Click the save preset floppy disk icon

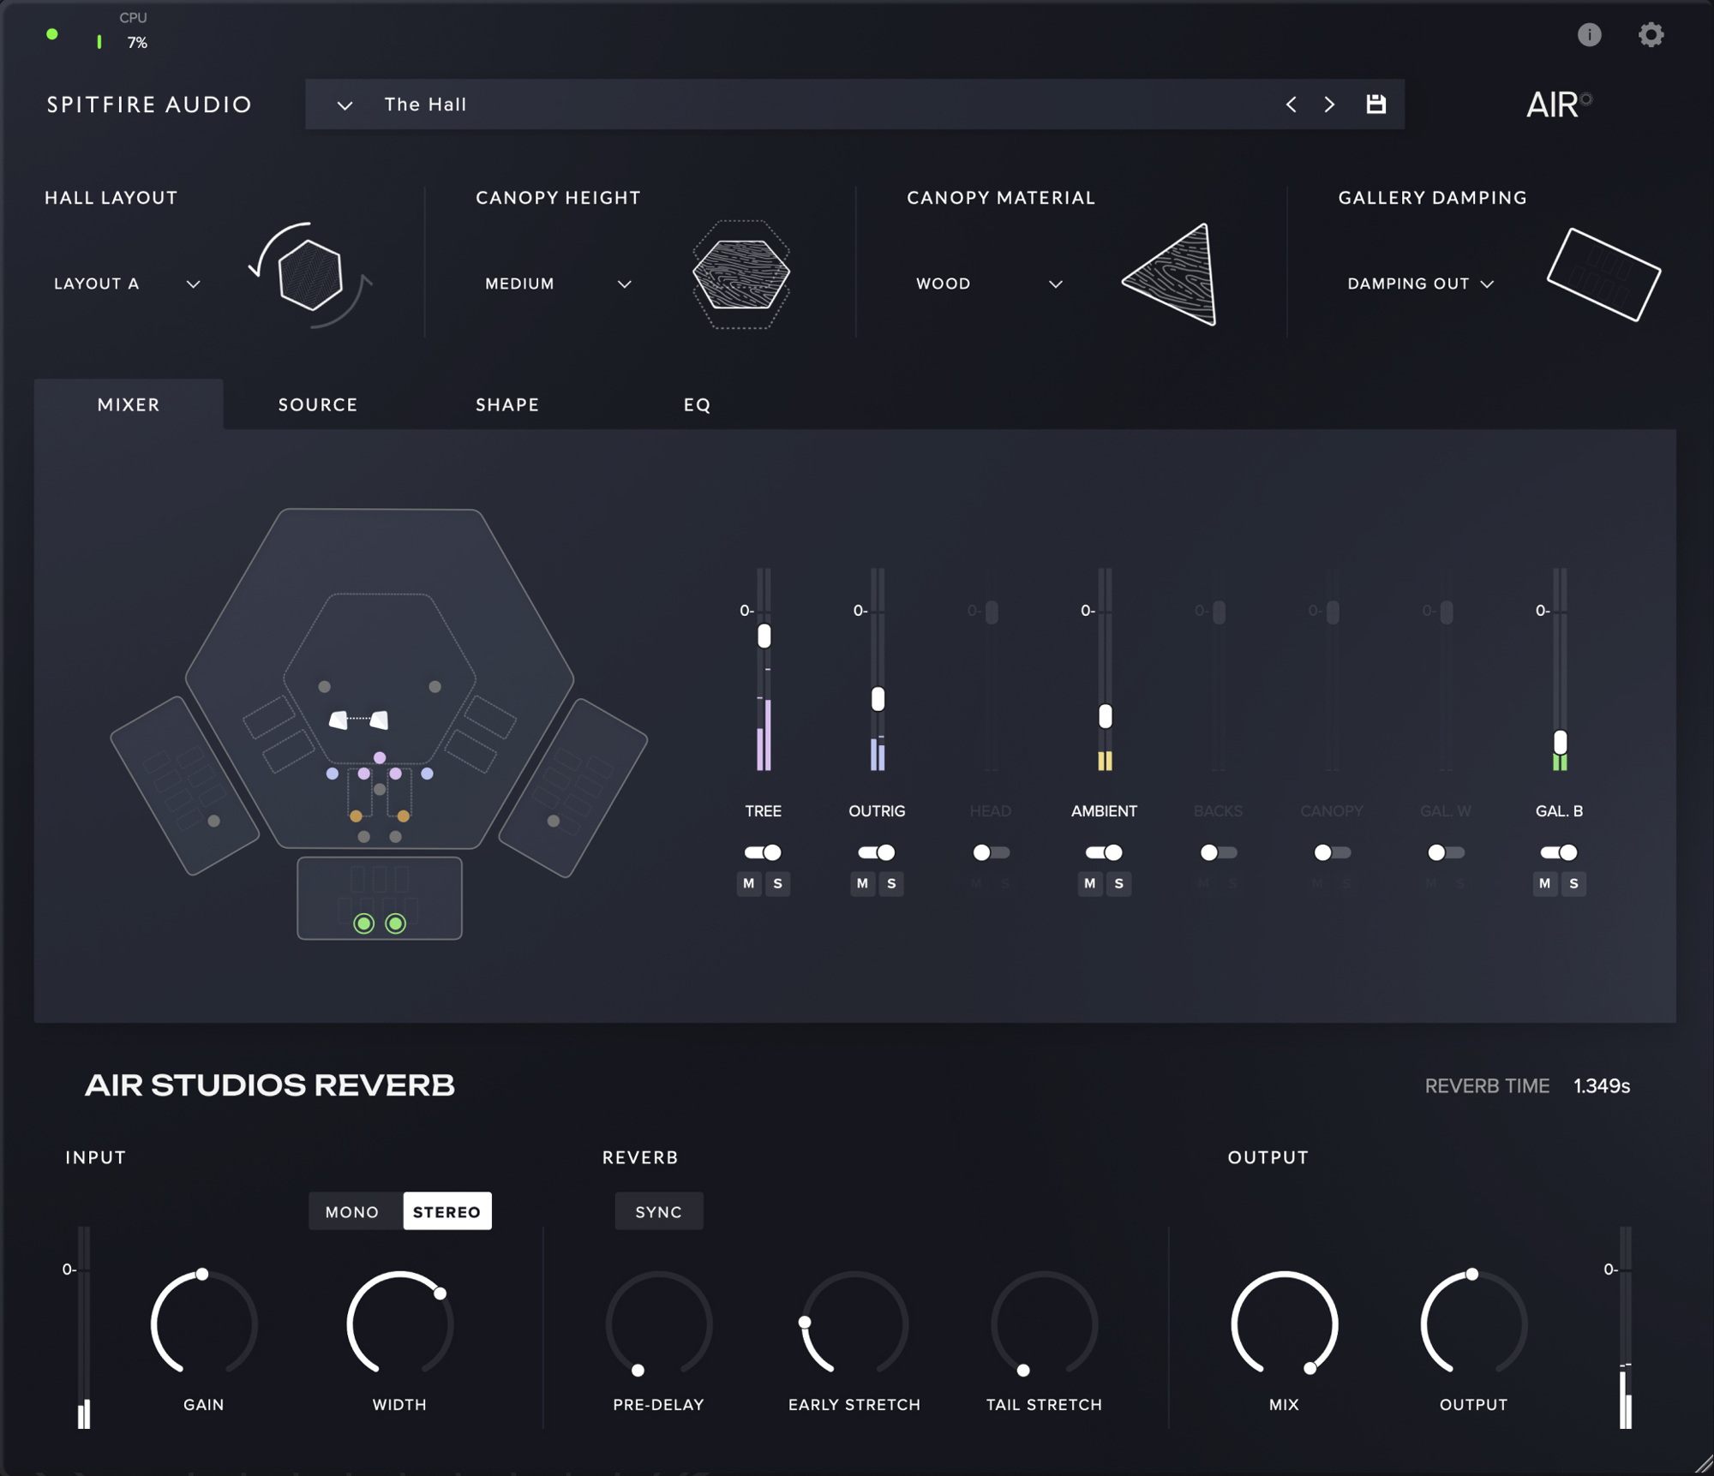coord(1375,104)
